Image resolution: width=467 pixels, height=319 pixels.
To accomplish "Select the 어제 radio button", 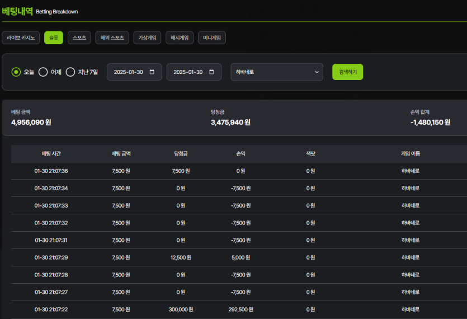I will coord(43,72).
